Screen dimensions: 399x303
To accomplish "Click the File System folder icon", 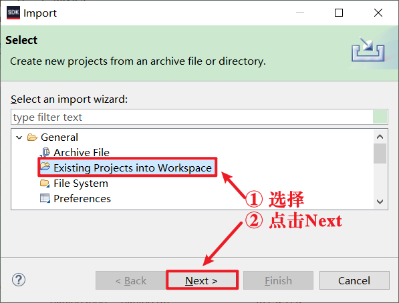I will pos(45,183).
